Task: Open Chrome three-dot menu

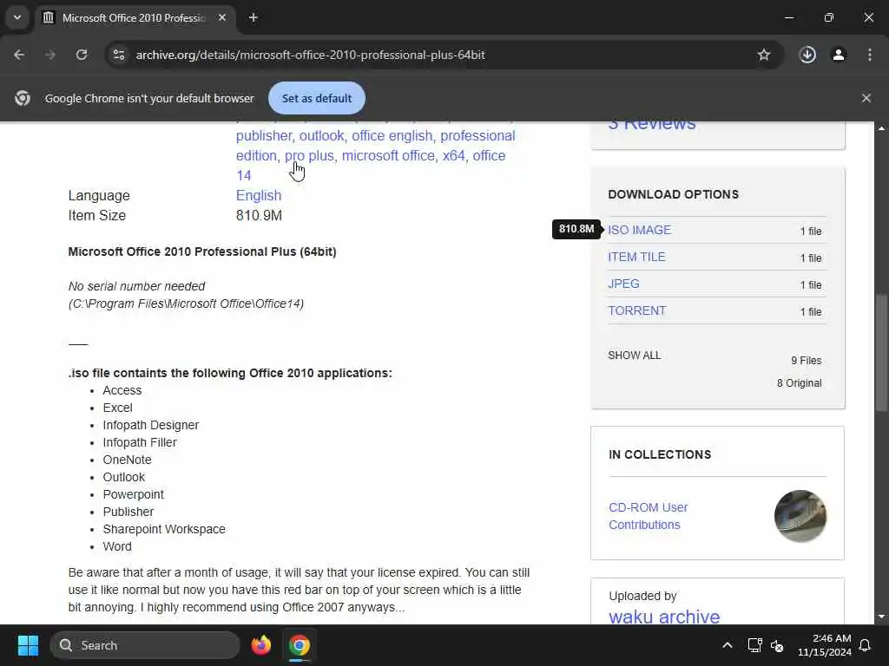Action: point(870,55)
